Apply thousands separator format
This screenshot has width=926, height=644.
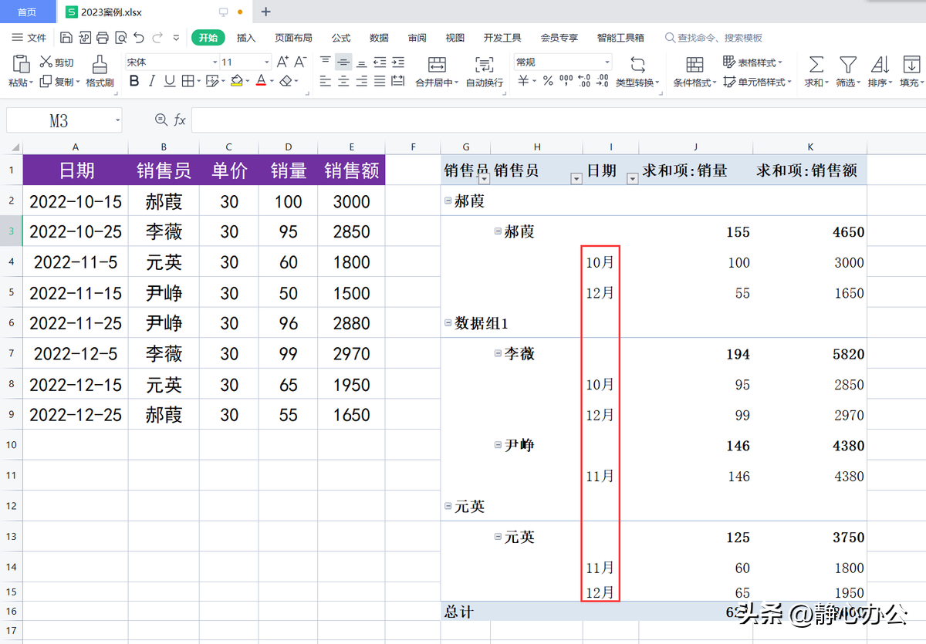pyautogui.click(x=566, y=81)
